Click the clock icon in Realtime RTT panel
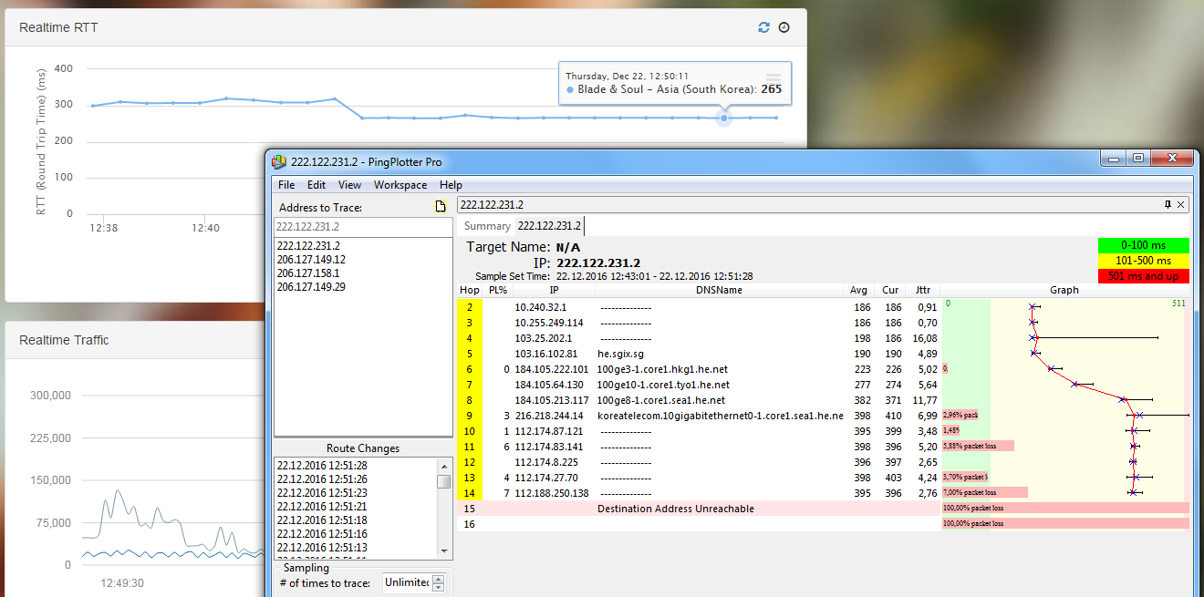 (x=784, y=27)
